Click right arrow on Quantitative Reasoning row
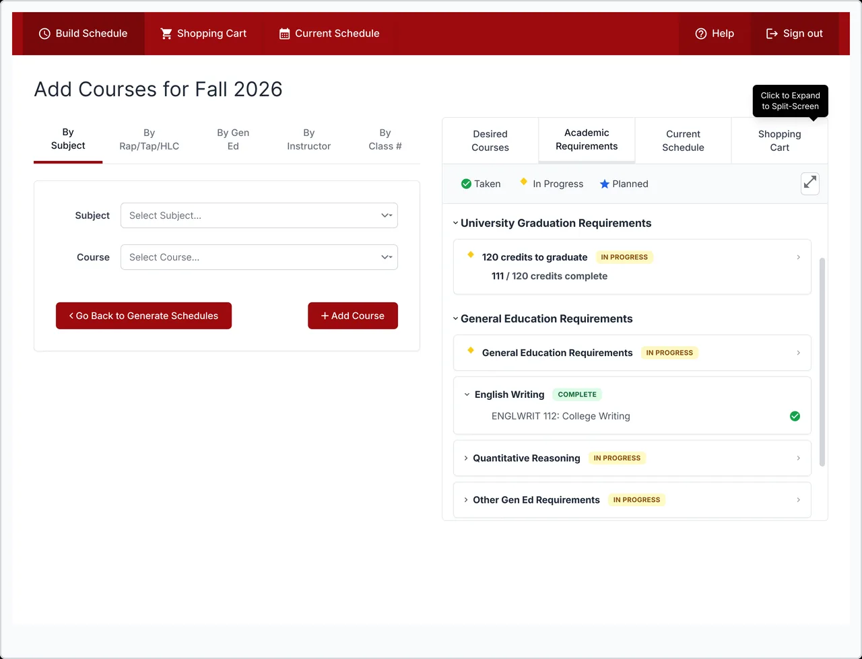 pyautogui.click(x=799, y=458)
